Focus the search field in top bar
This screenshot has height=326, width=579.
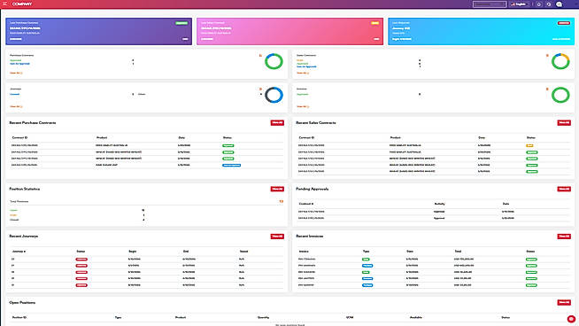tap(490, 4)
